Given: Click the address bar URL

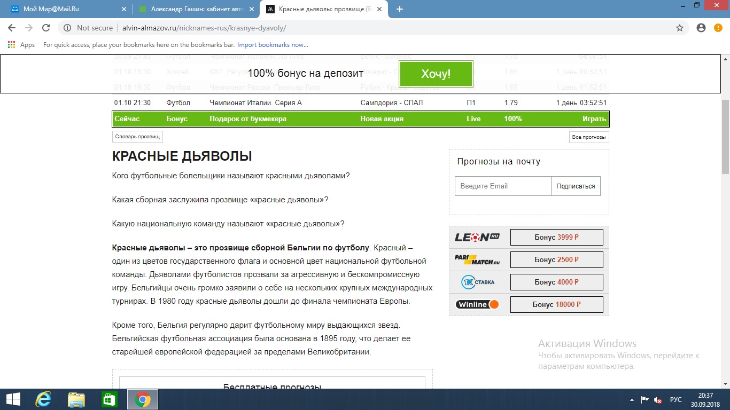Looking at the screenshot, I should click(204, 28).
